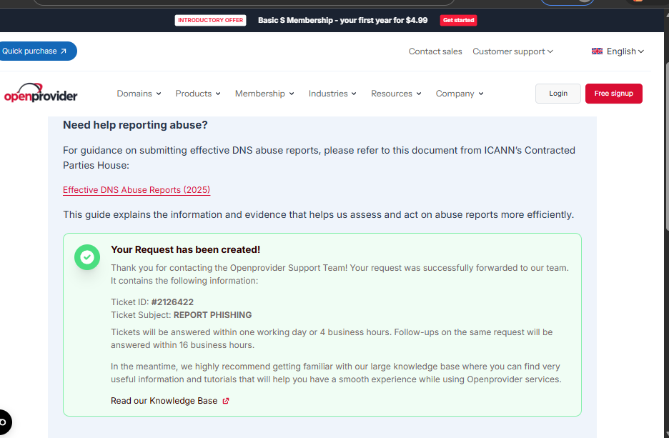Expand the Products menu
This screenshot has width=669, height=438.
pyautogui.click(x=198, y=94)
